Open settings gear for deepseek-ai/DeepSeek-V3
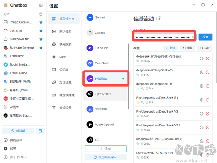The width and height of the screenshot is (217, 163). point(202,72)
